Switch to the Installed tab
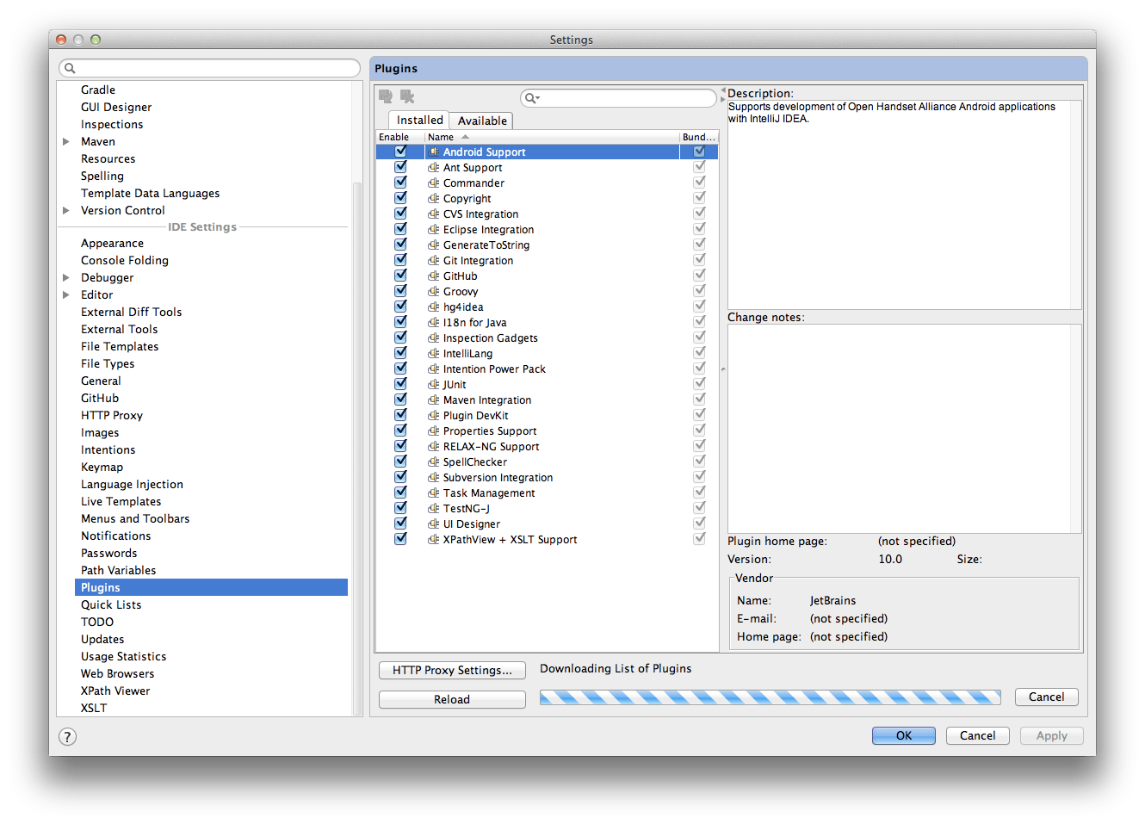1145x824 pixels. coord(420,121)
